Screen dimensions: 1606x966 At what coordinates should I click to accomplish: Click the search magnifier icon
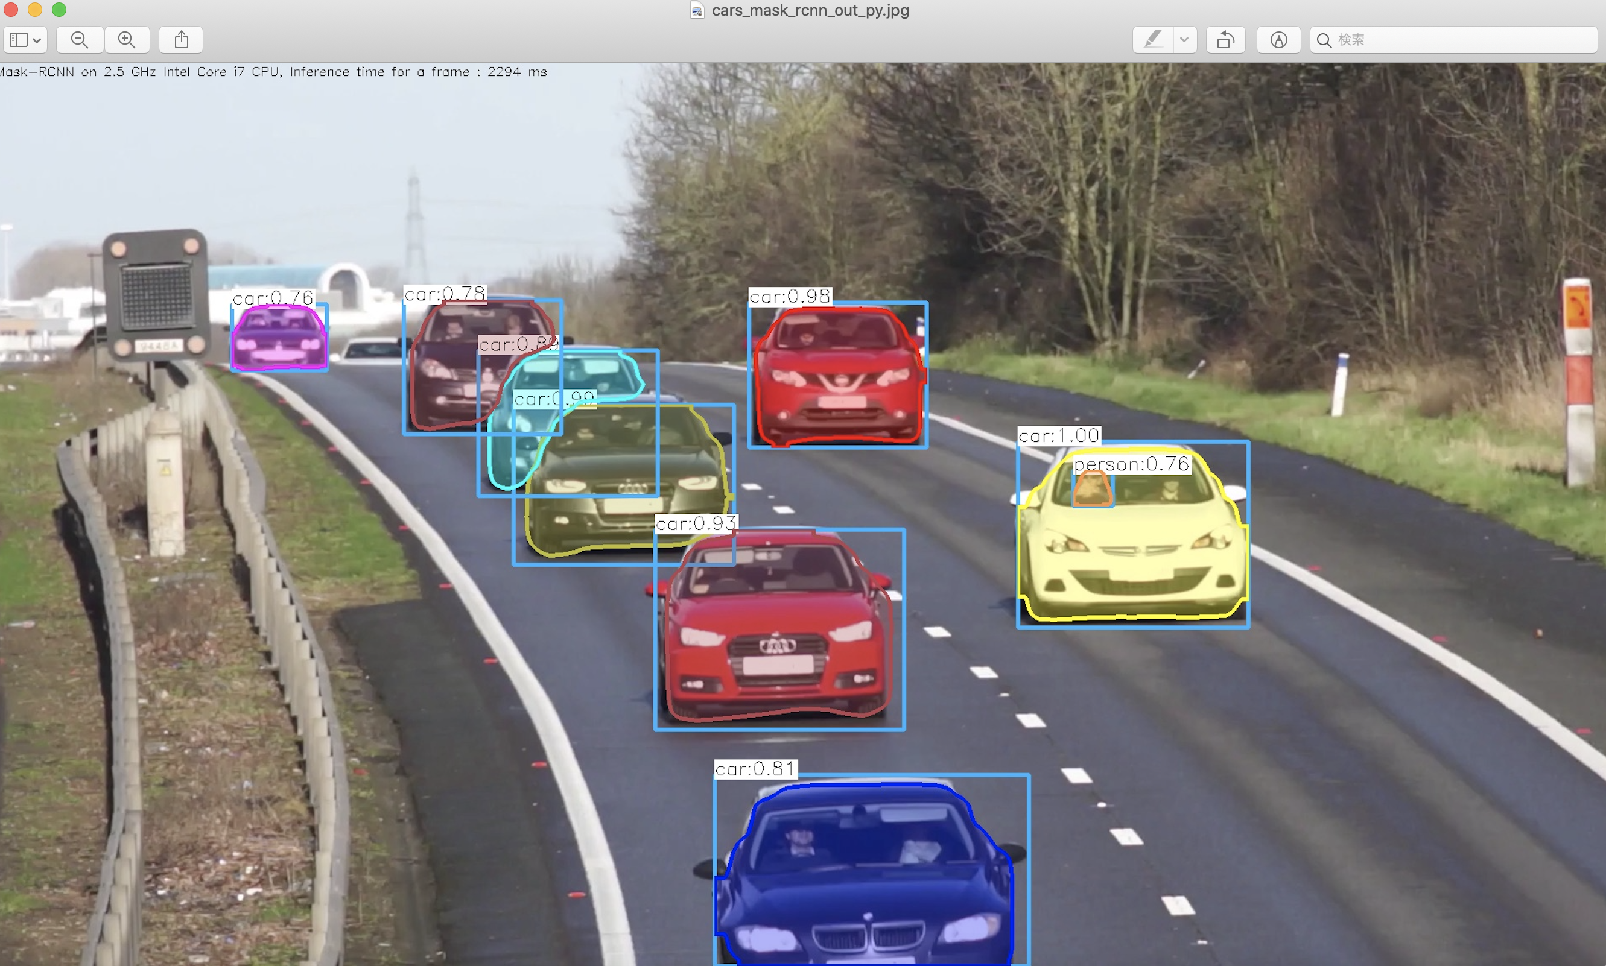tap(1324, 40)
